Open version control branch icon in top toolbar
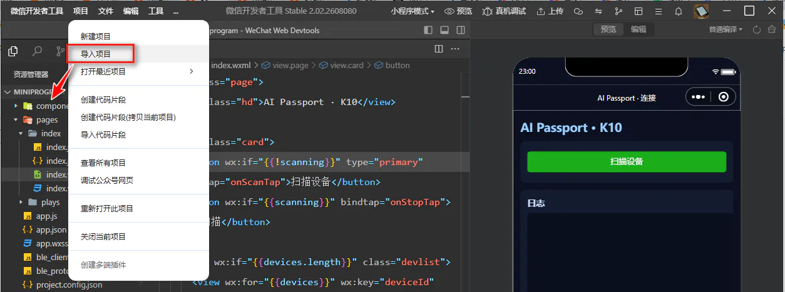Screen dimensions: 785x292 [618, 11]
